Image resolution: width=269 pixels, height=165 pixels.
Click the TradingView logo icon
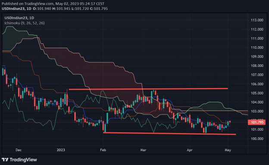coord(5,160)
